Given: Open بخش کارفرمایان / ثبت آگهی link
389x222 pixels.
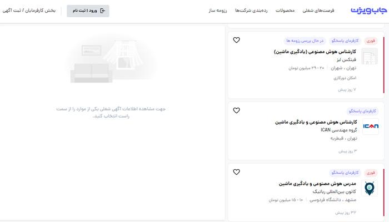Looking at the screenshot, I should coord(29,11).
